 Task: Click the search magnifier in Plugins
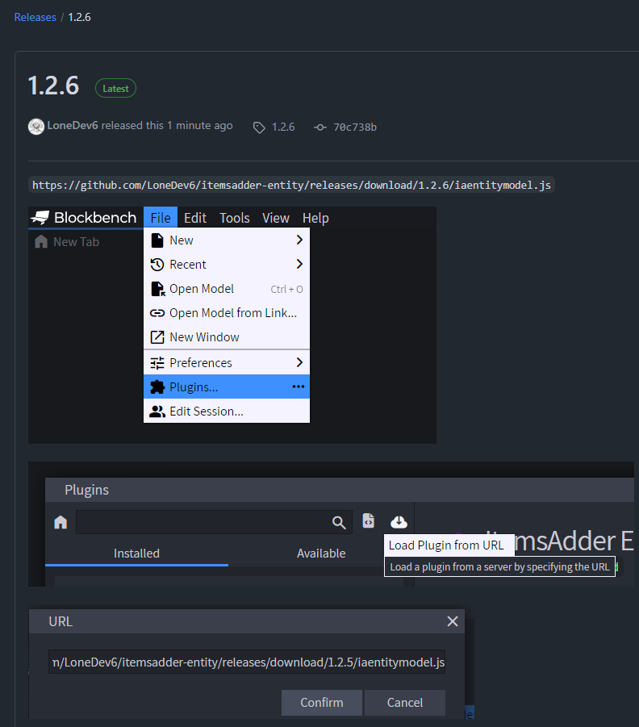coord(339,523)
